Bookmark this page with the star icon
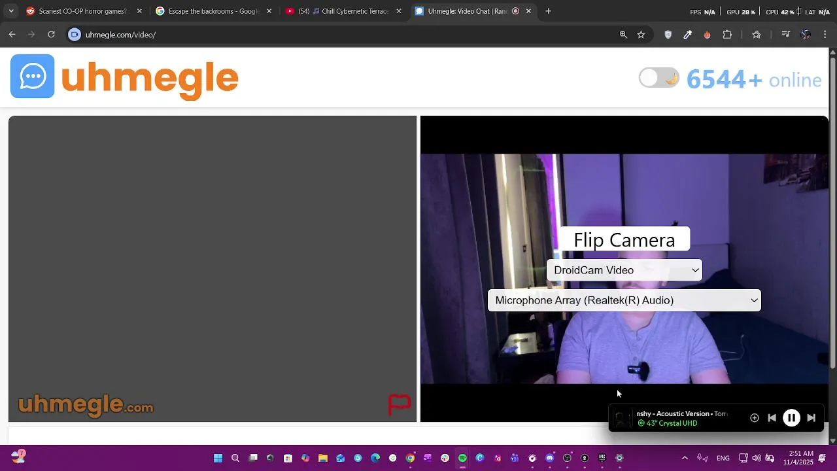 pos(641,35)
